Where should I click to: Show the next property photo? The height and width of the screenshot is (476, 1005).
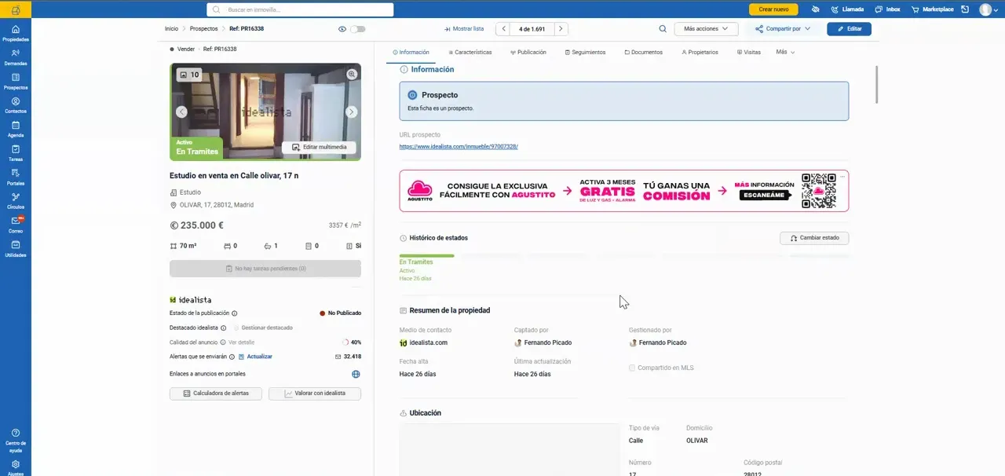351,112
